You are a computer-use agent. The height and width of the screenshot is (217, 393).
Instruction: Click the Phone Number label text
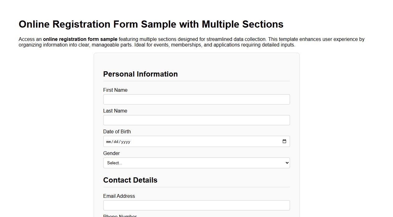coord(120,215)
